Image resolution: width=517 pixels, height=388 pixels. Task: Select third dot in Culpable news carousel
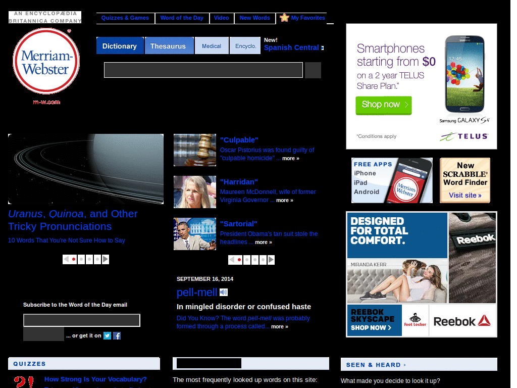[x=255, y=260]
